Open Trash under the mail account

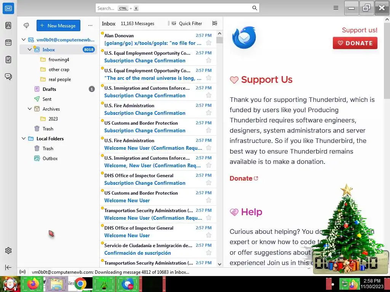click(x=59, y=129)
